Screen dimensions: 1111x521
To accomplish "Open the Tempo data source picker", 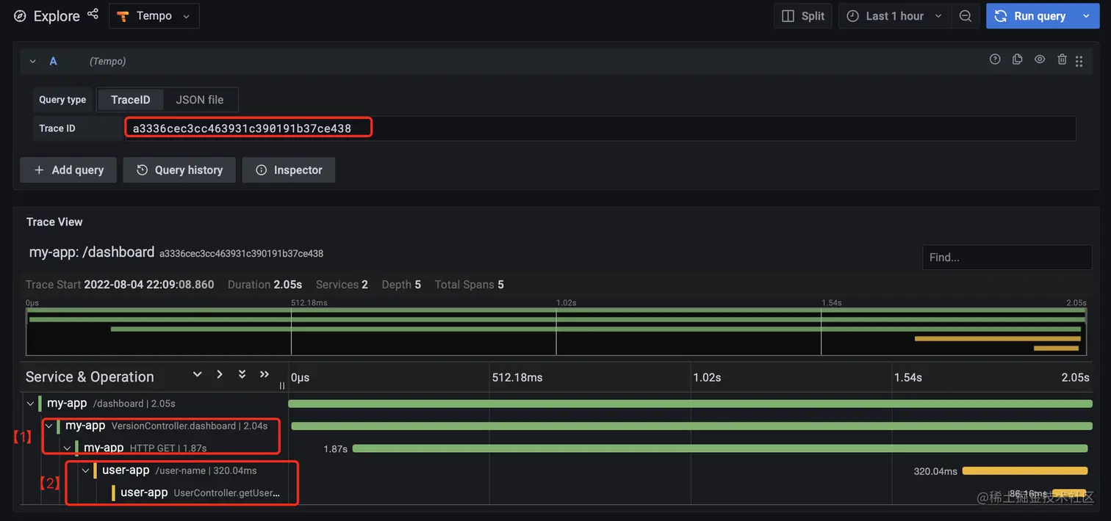I will pos(154,16).
